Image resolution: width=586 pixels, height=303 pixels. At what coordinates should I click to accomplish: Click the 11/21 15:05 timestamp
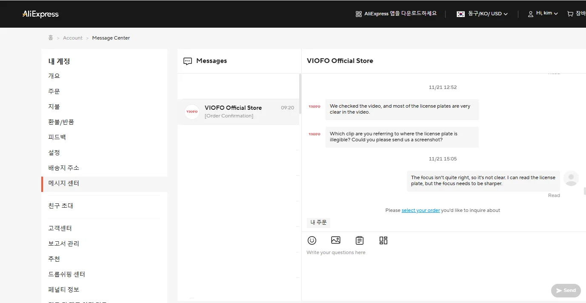pyautogui.click(x=443, y=159)
